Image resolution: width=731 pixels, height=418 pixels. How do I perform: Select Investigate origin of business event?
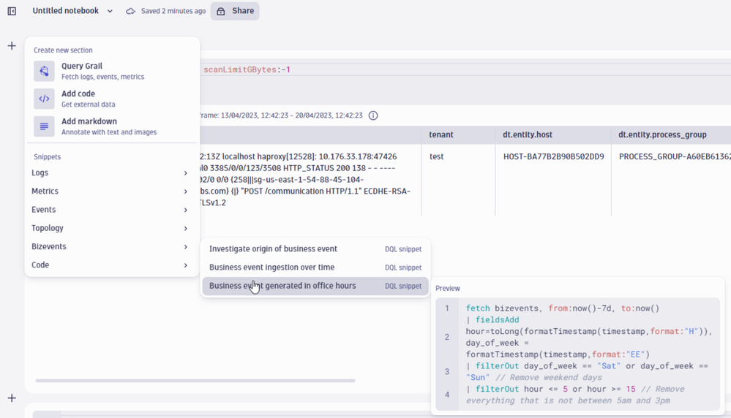[273, 249]
